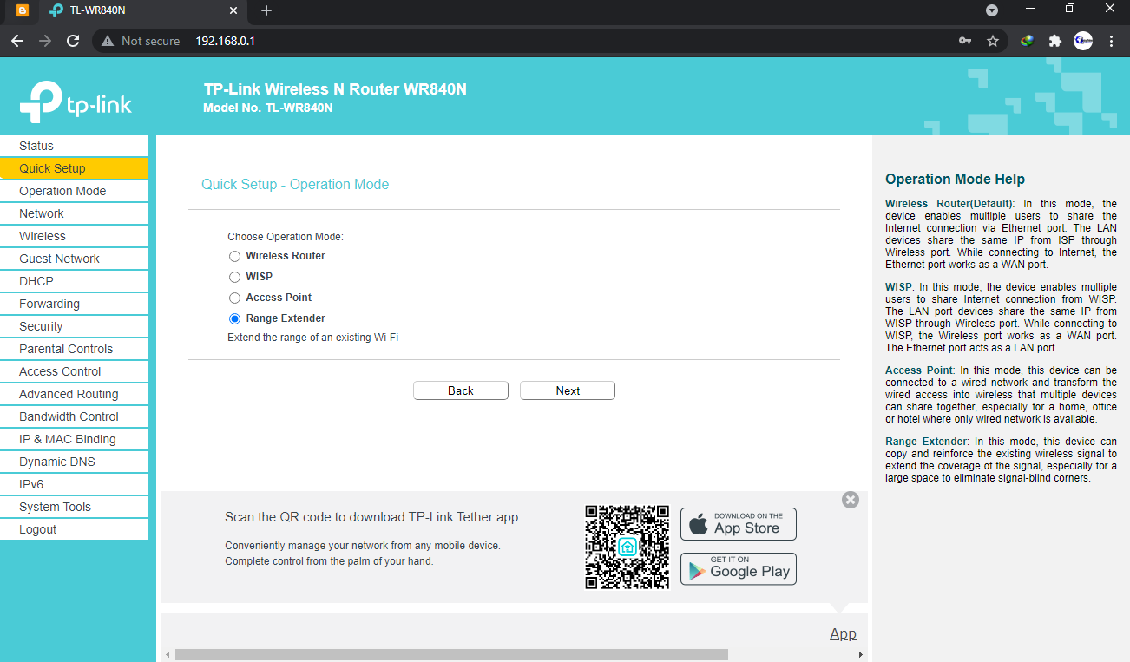
Task: Open the Status menu
Action: pos(74,146)
